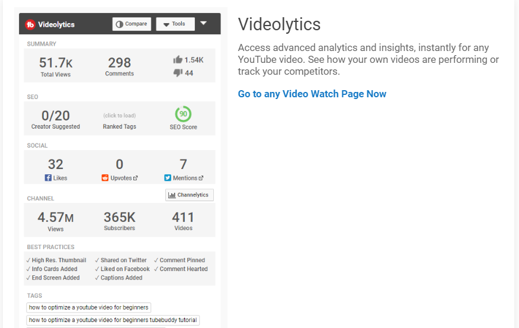Click the Liked on Facebook item
Screen dimensions: 519x328
[123, 269]
